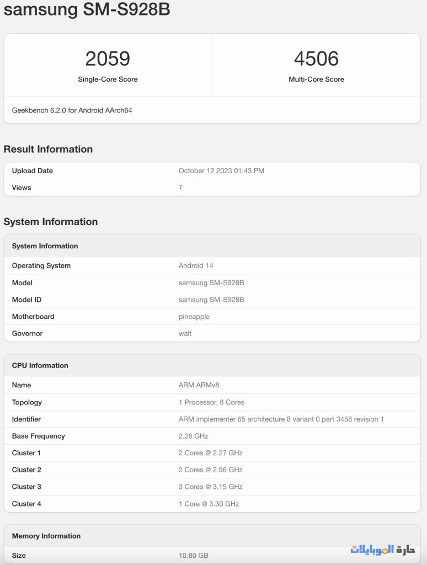Click the watermark logo at bottom right
This screenshot has height=565, width=427.
coord(382,549)
